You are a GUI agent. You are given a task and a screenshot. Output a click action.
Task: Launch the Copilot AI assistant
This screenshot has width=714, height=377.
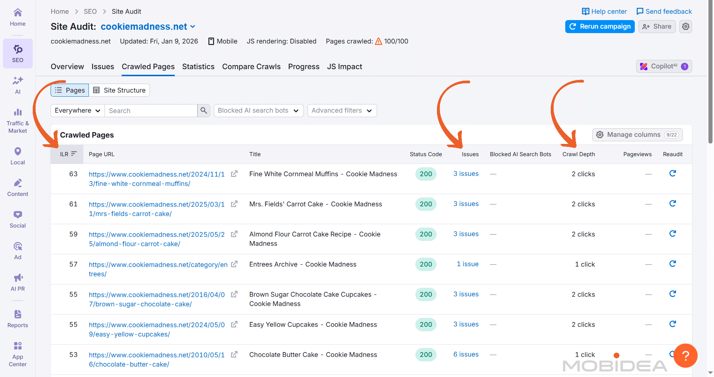click(663, 66)
